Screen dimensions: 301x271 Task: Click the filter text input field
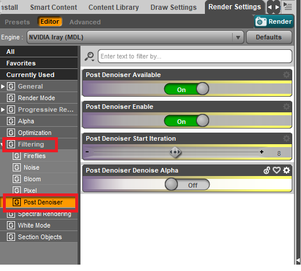click(195, 56)
